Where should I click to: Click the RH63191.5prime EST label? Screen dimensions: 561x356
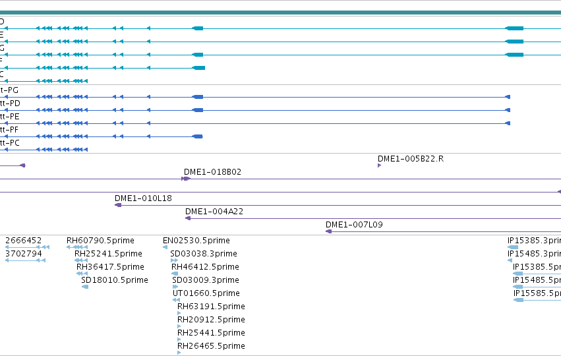coord(211,307)
